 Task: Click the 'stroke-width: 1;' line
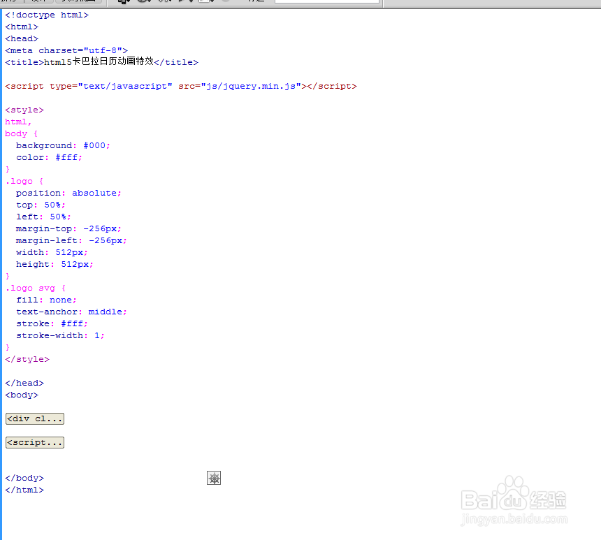pos(60,336)
